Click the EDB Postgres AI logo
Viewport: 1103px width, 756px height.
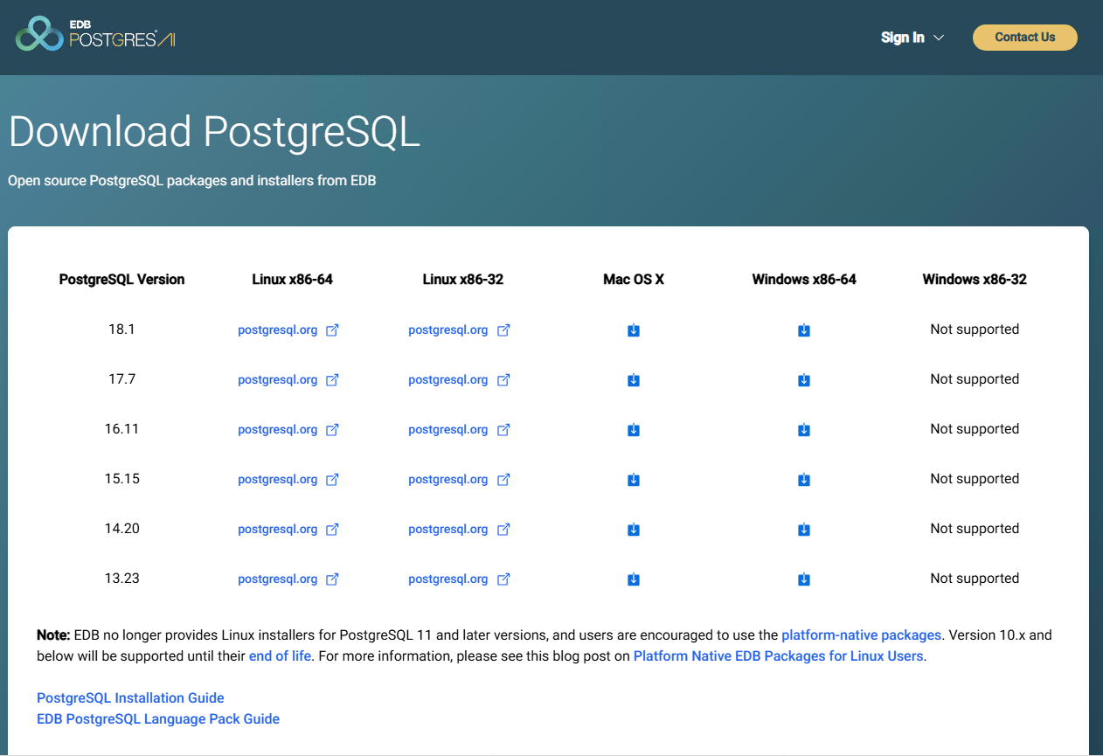(x=95, y=33)
